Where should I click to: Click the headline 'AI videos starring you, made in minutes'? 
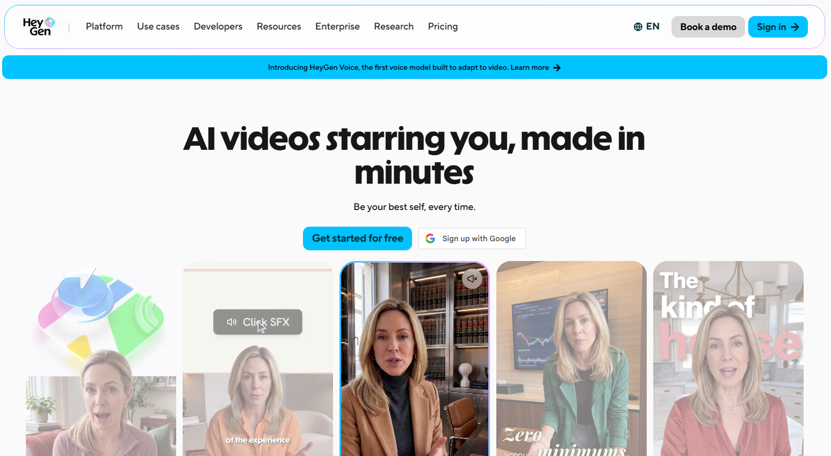(x=414, y=155)
